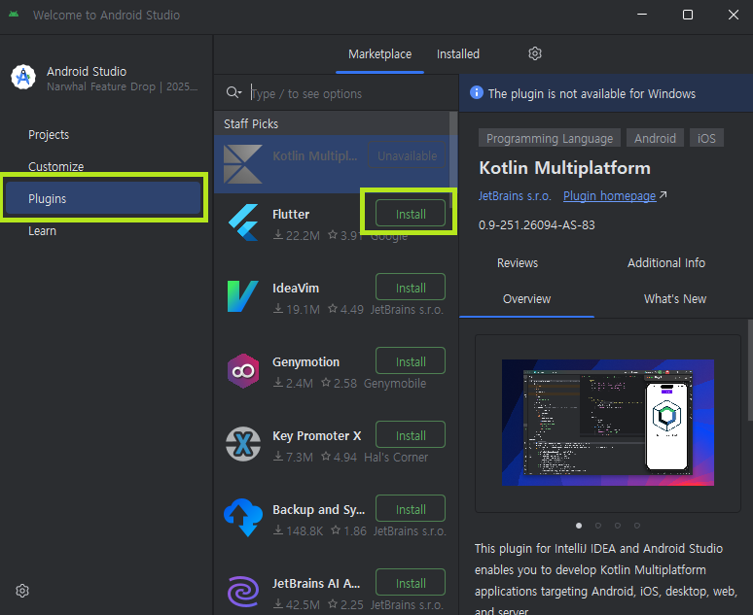Select the third screenshot carousel dot
753x615 pixels.
tap(618, 526)
